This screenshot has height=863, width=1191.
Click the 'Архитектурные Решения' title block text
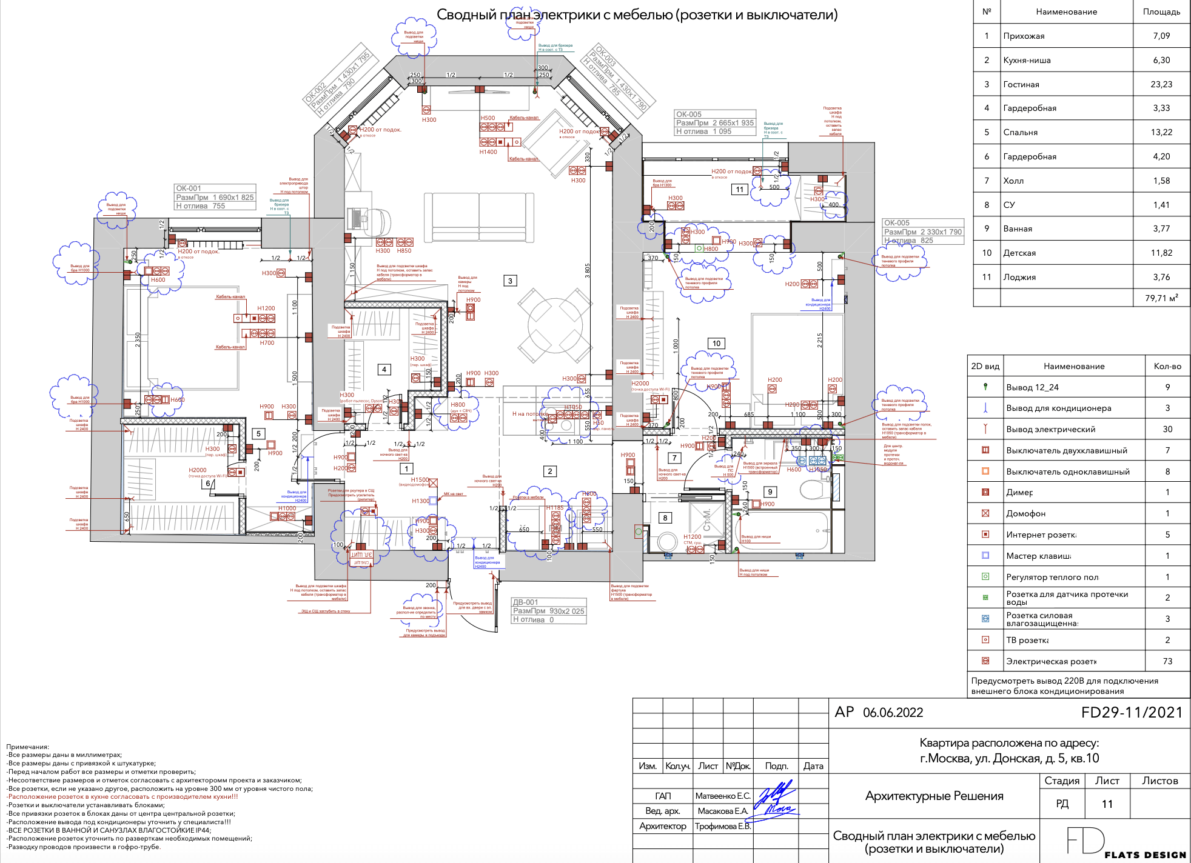[934, 796]
